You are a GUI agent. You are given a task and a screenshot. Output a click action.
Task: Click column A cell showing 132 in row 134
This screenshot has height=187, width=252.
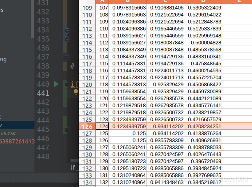[x=102, y=182]
